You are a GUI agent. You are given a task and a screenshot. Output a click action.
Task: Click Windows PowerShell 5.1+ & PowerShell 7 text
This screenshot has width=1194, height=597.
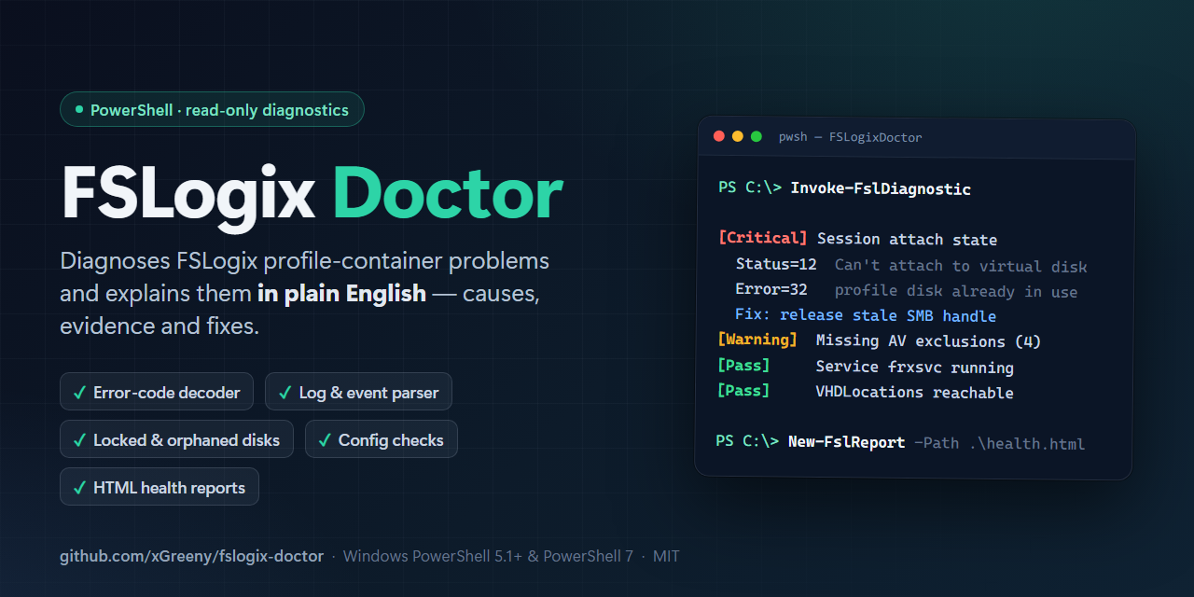point(488,557)
